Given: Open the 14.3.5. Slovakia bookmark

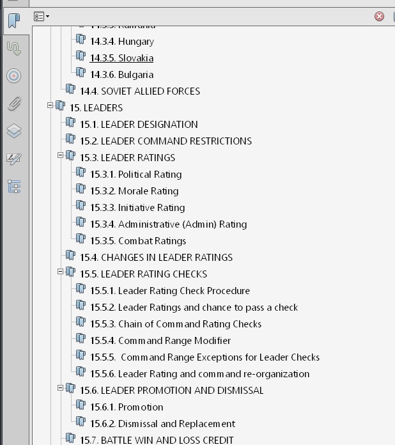Looking at the screenshot, I should 121,58.
